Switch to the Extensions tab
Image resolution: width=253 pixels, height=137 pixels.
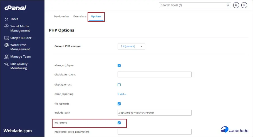80,16
